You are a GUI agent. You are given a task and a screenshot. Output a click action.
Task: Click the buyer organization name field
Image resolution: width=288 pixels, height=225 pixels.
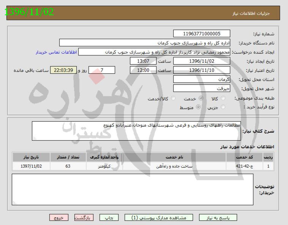tap(145, 43)
